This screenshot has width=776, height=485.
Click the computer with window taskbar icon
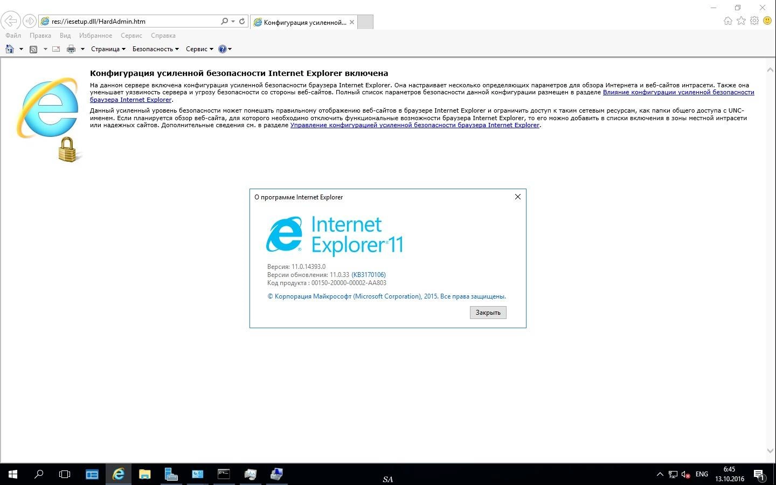(276, 474)
